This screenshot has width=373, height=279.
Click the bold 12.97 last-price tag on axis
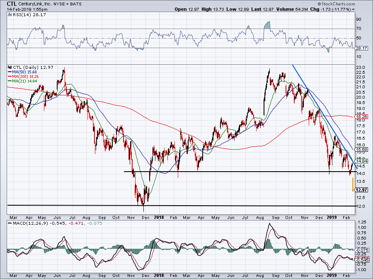coord(361,190)
